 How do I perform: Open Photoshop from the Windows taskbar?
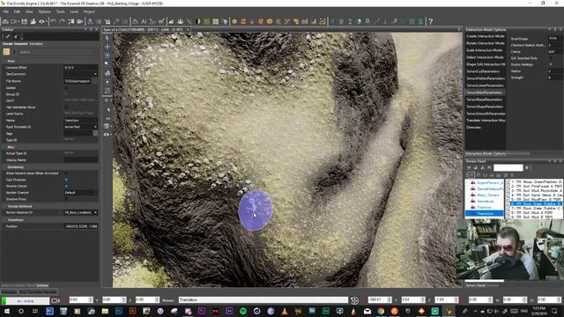click(119, 311)
